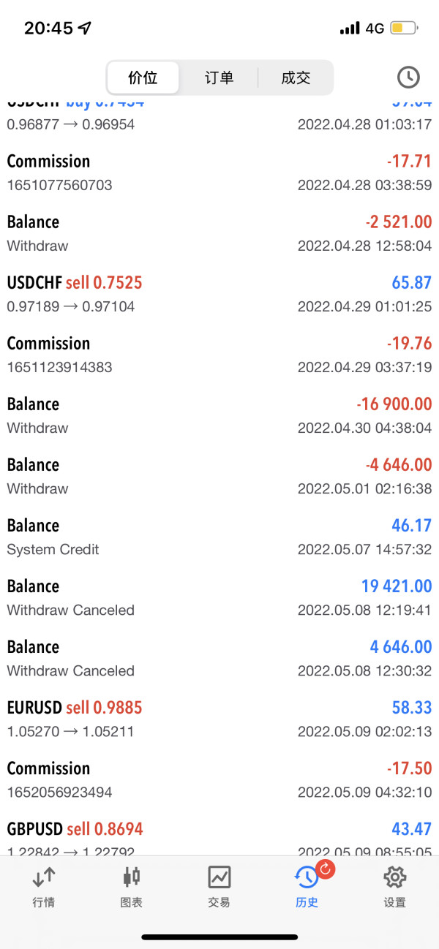Open the history period clock icon
Viewport: 439px width, 949px height.
pyautogui.click(x=408, y=77)
